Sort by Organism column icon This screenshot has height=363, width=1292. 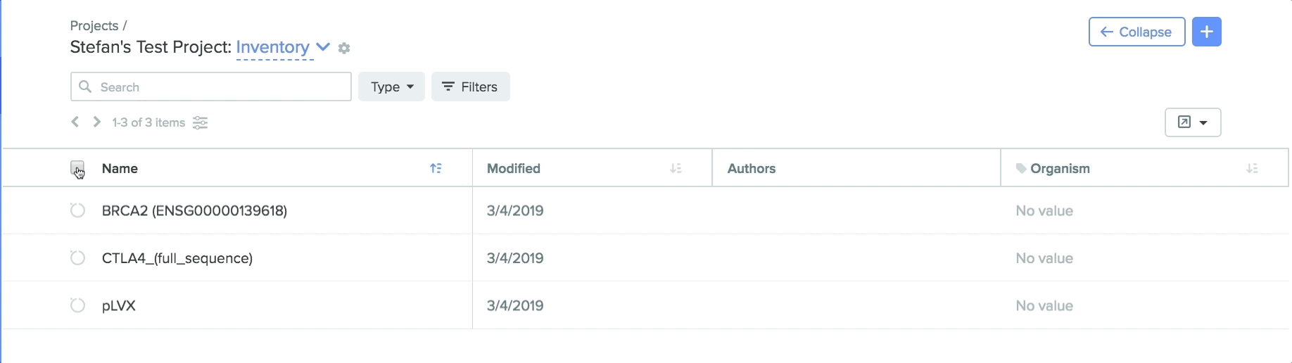point(1252,168)
